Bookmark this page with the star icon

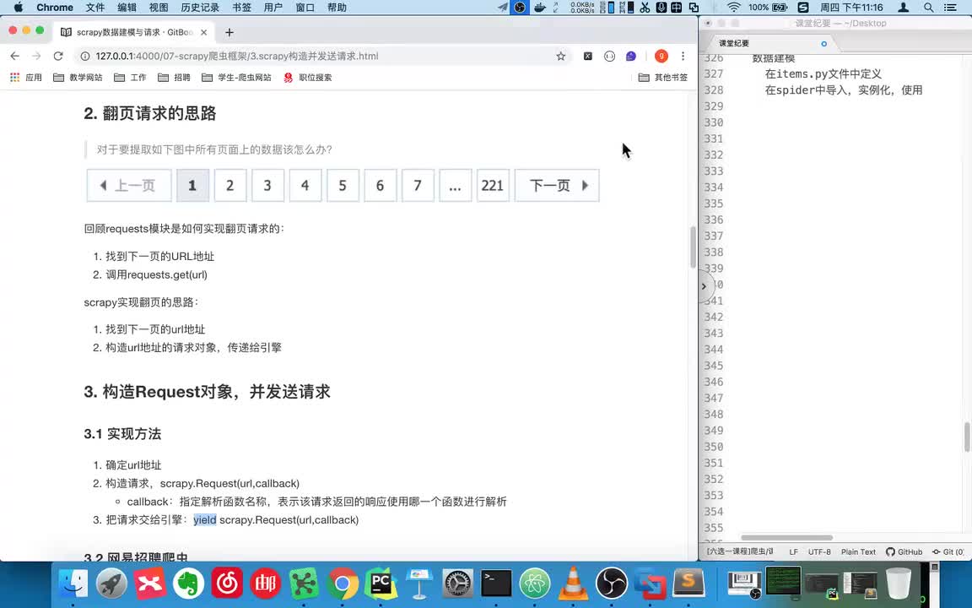[561, 56]
